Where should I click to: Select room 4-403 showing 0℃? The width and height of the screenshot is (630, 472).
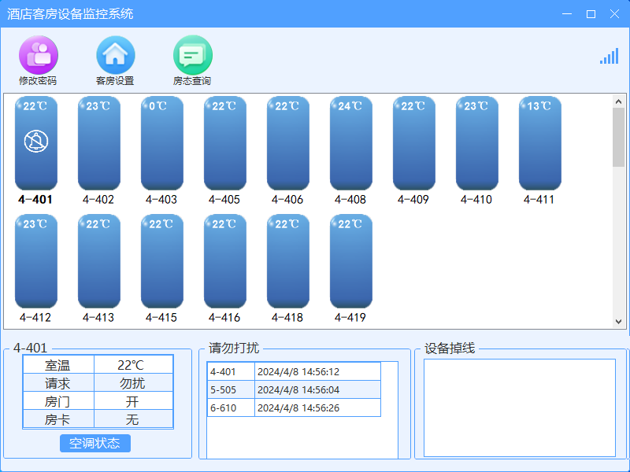[162, 143]
